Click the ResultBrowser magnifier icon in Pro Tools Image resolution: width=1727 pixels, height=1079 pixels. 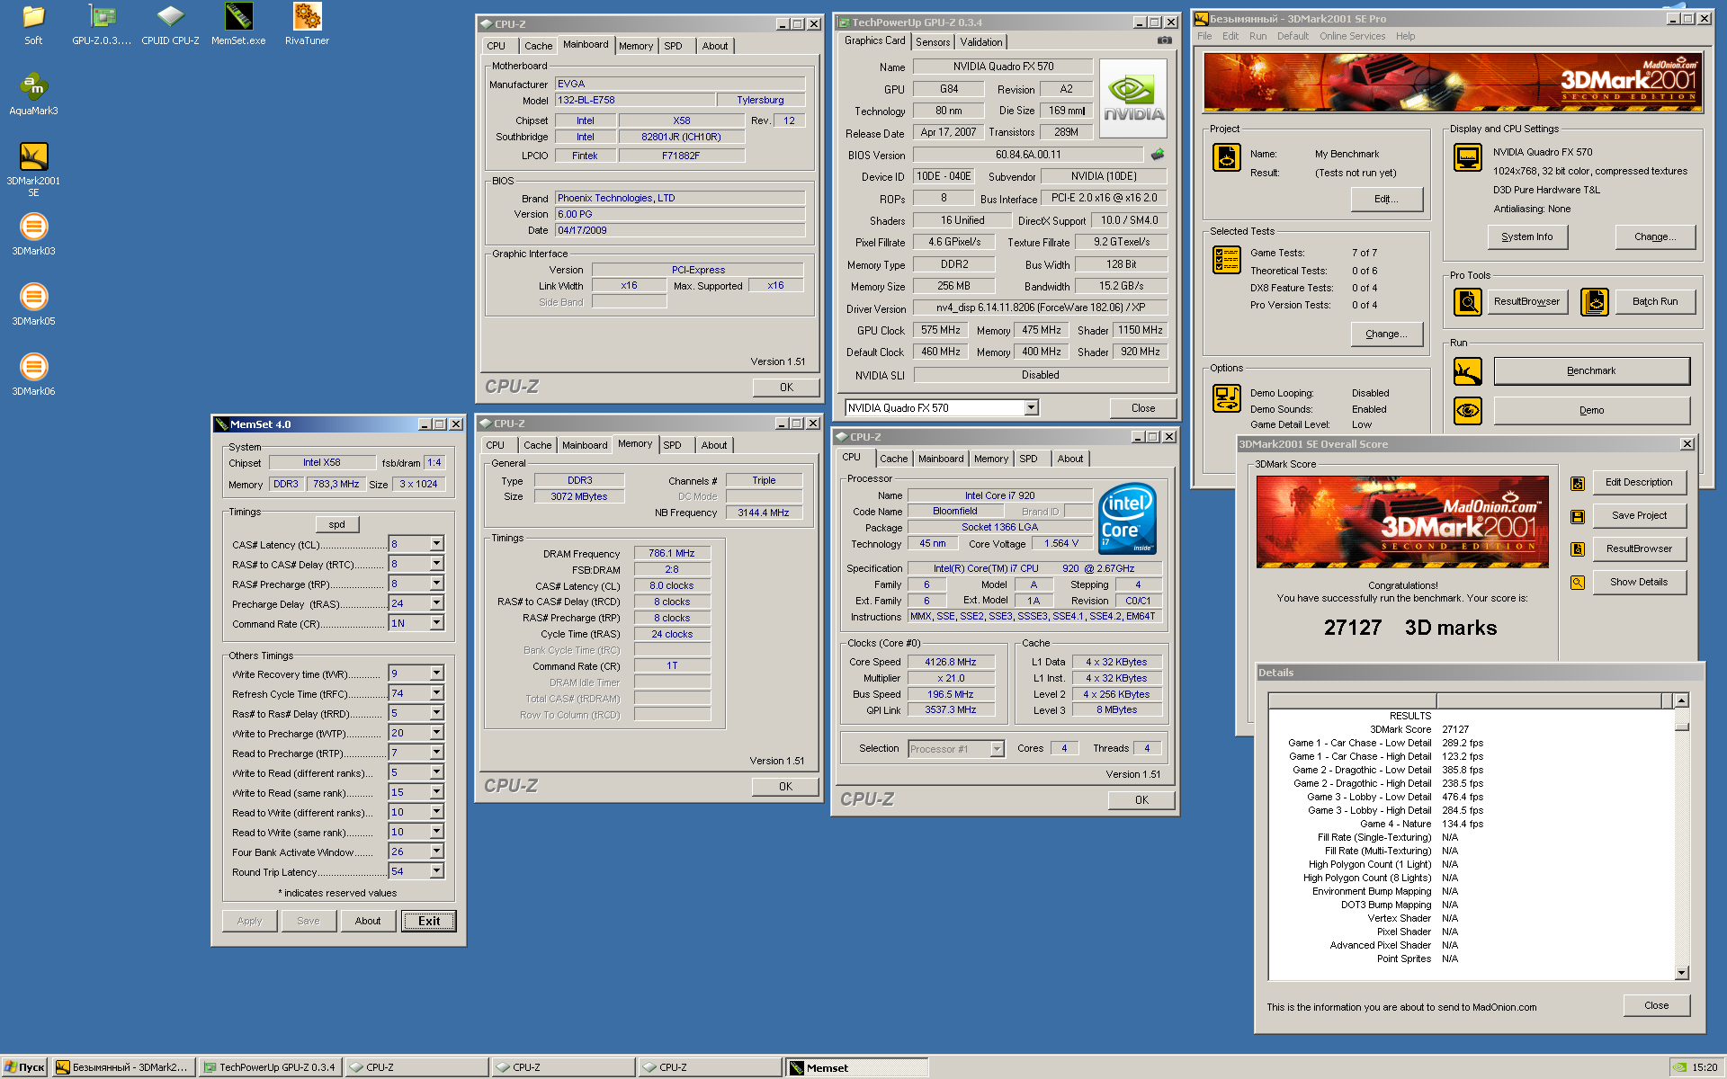[1468, 302]
